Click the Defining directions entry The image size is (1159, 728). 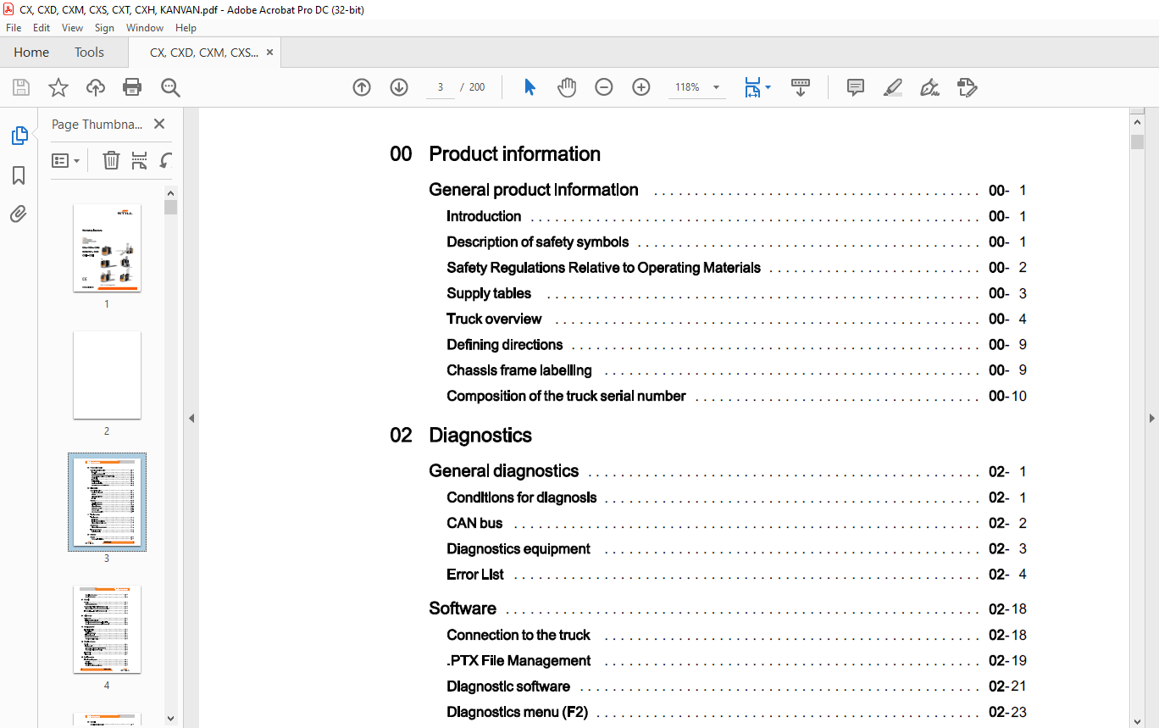[505, 344]
